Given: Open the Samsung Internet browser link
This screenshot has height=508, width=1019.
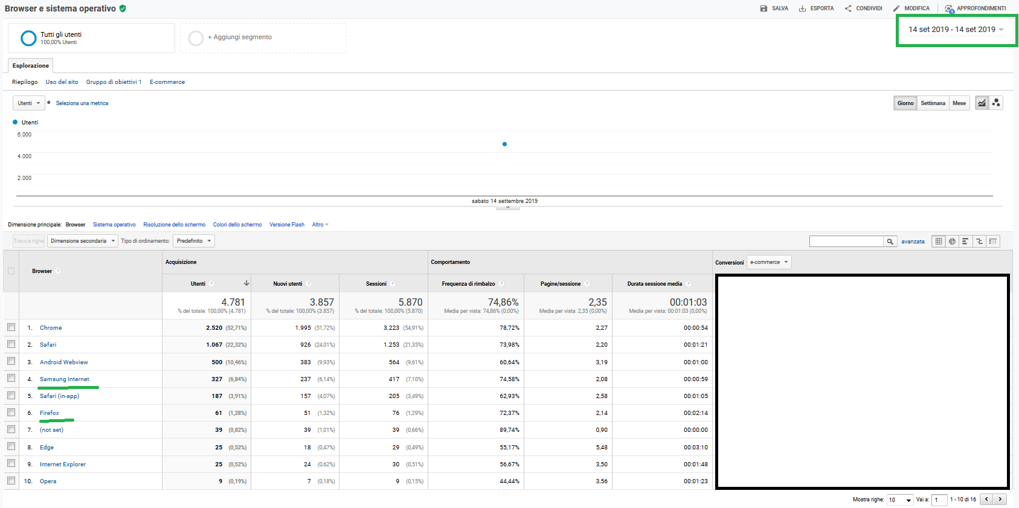Looking at the screenshot, I should point(65,379).
